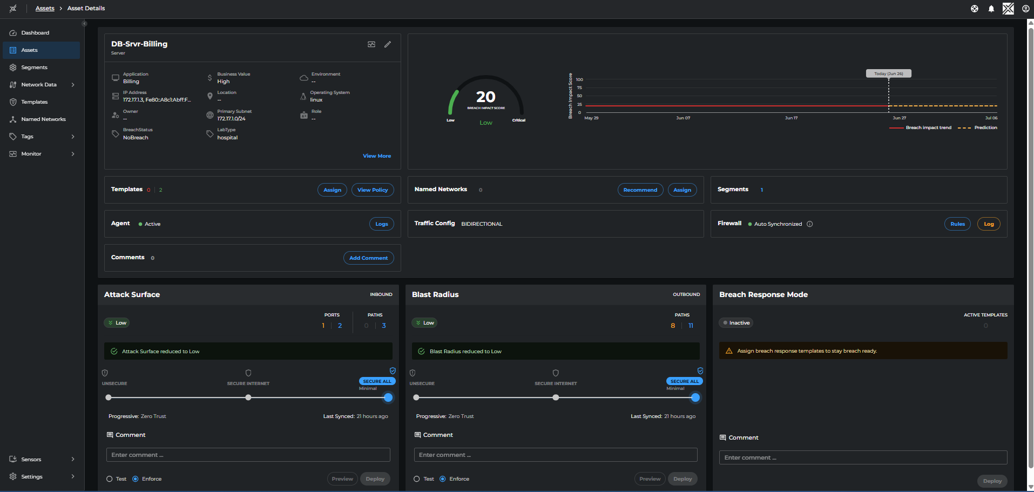This screenshot has width=1034, height=492.
Task: Select Enforce radio in Blast Radius
Action: coord(443,479)
